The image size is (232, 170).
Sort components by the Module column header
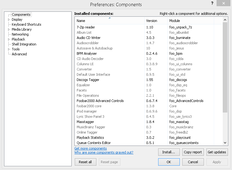(x=191, y=21)
